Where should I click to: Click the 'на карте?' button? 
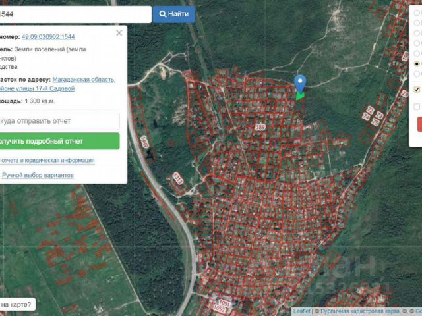tap(17, 305)
